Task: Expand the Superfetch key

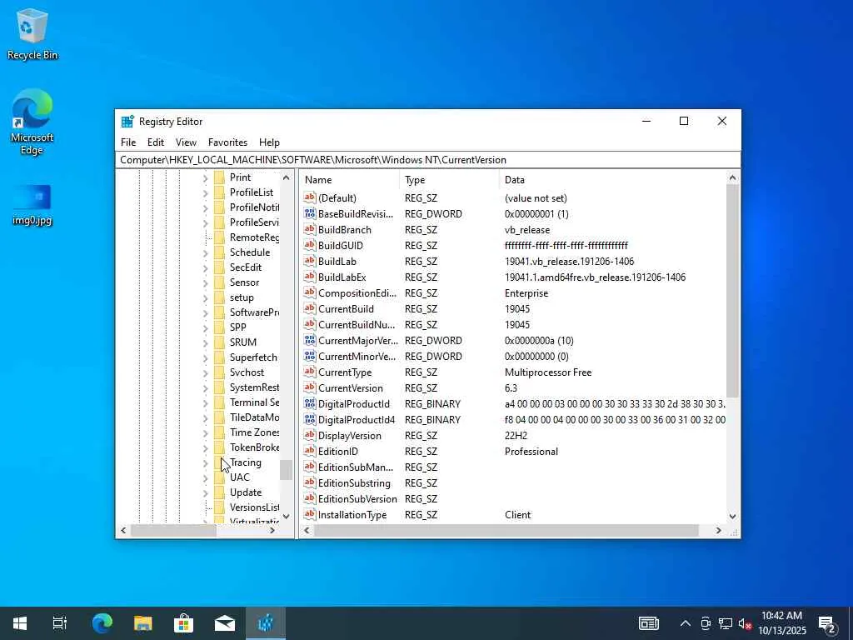Action: click(x=205, y=358)
